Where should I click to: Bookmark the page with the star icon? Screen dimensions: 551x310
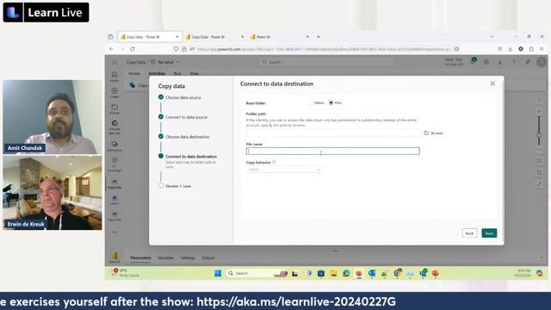pos(456,49)
